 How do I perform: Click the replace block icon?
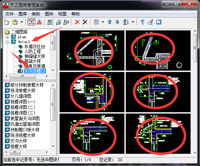click(150, 22)
